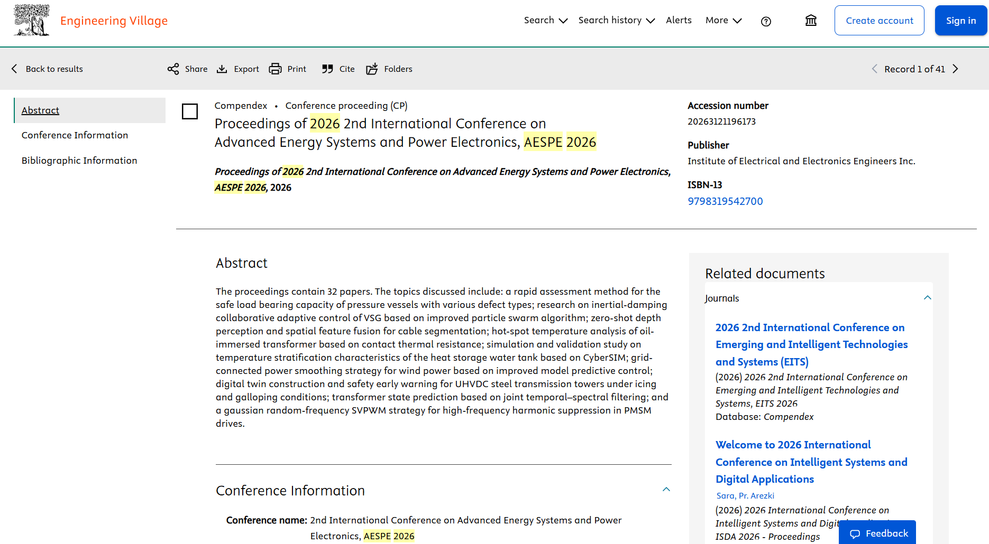This screenshot has height=544, width=989.
Task: Go to next record arrow
Action: pos(955,69)
